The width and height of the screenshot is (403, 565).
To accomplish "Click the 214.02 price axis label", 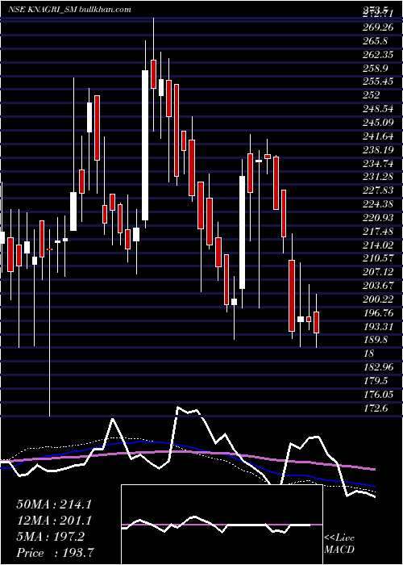I will (x=377, y=245).
